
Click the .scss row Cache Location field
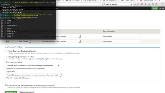tap(121, 41)
